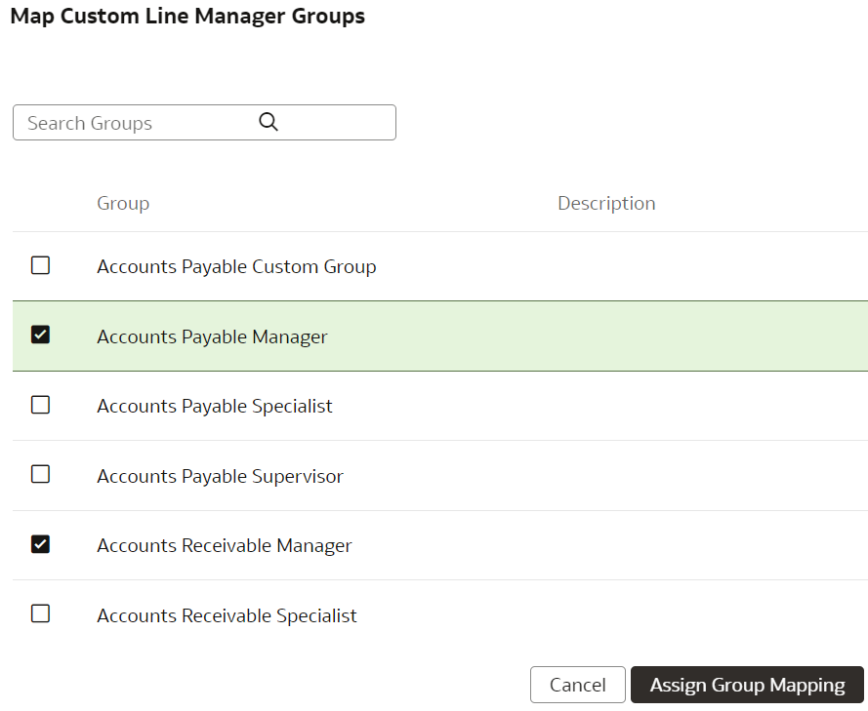This screenshot has width=868, height=711.
Task: Click the Description column header
Action: [606, 203]
